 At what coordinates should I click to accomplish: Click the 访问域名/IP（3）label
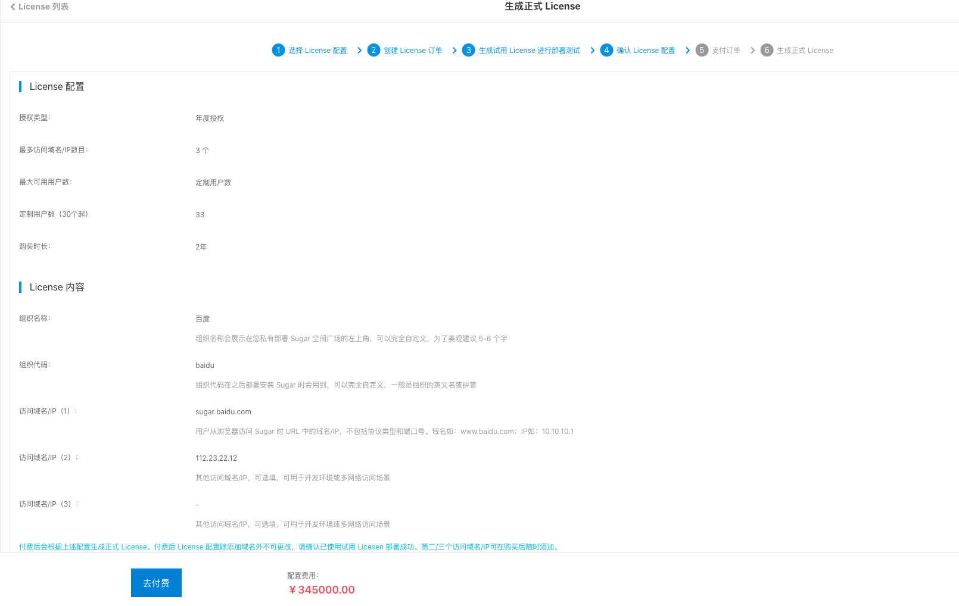coord(49,504)
